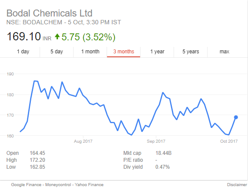Show the 1 year price history
This screenshot has width=248, height=190.
click(x=157, y=52)
